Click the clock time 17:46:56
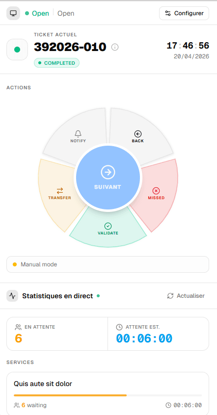The height and width of the screenshot is (415, 217). coord(188,46)
